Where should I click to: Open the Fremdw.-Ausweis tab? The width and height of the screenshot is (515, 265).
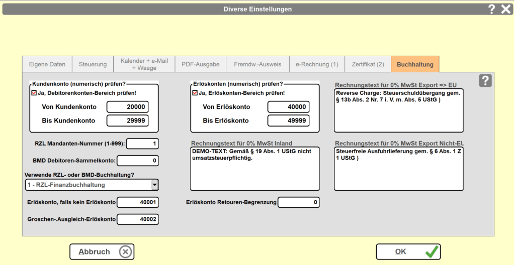tap(257, 64)
